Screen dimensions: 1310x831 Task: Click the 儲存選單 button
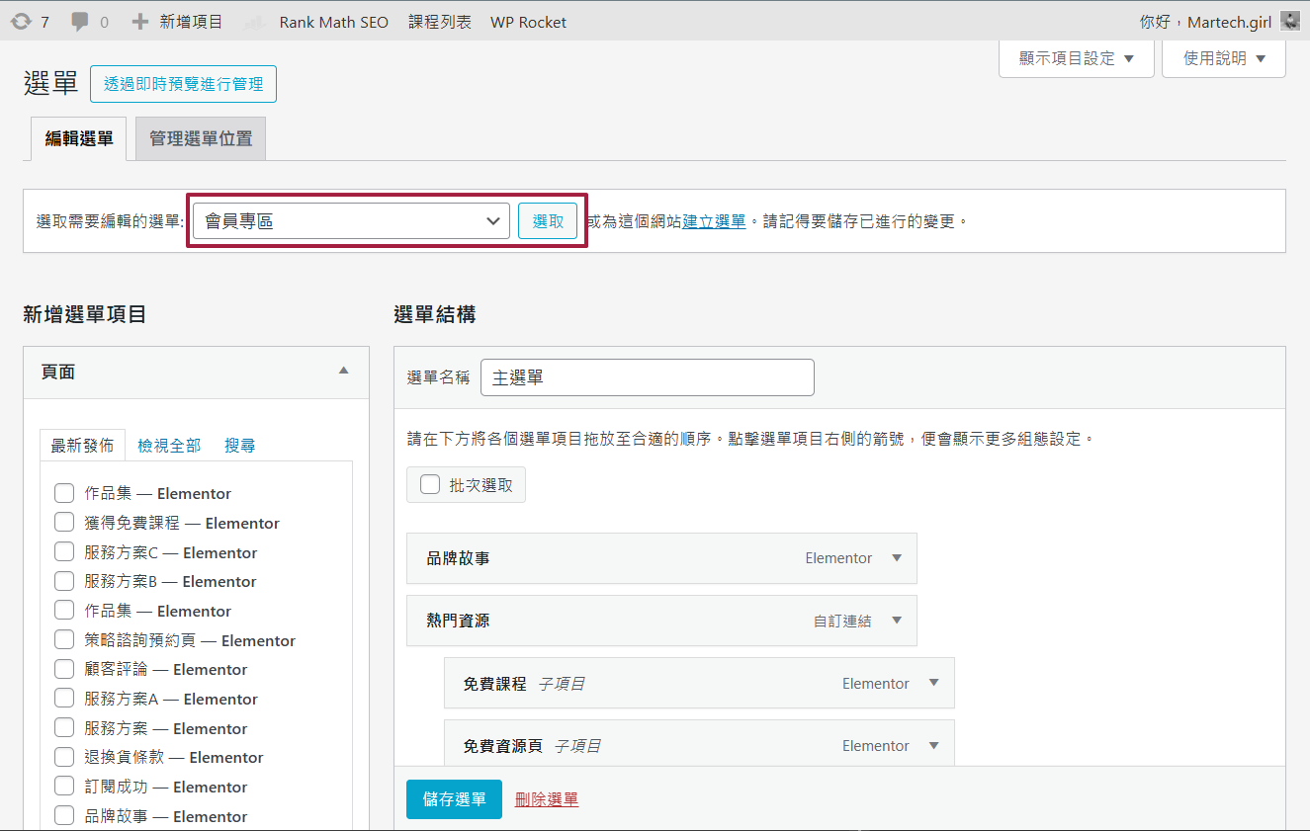454,799
